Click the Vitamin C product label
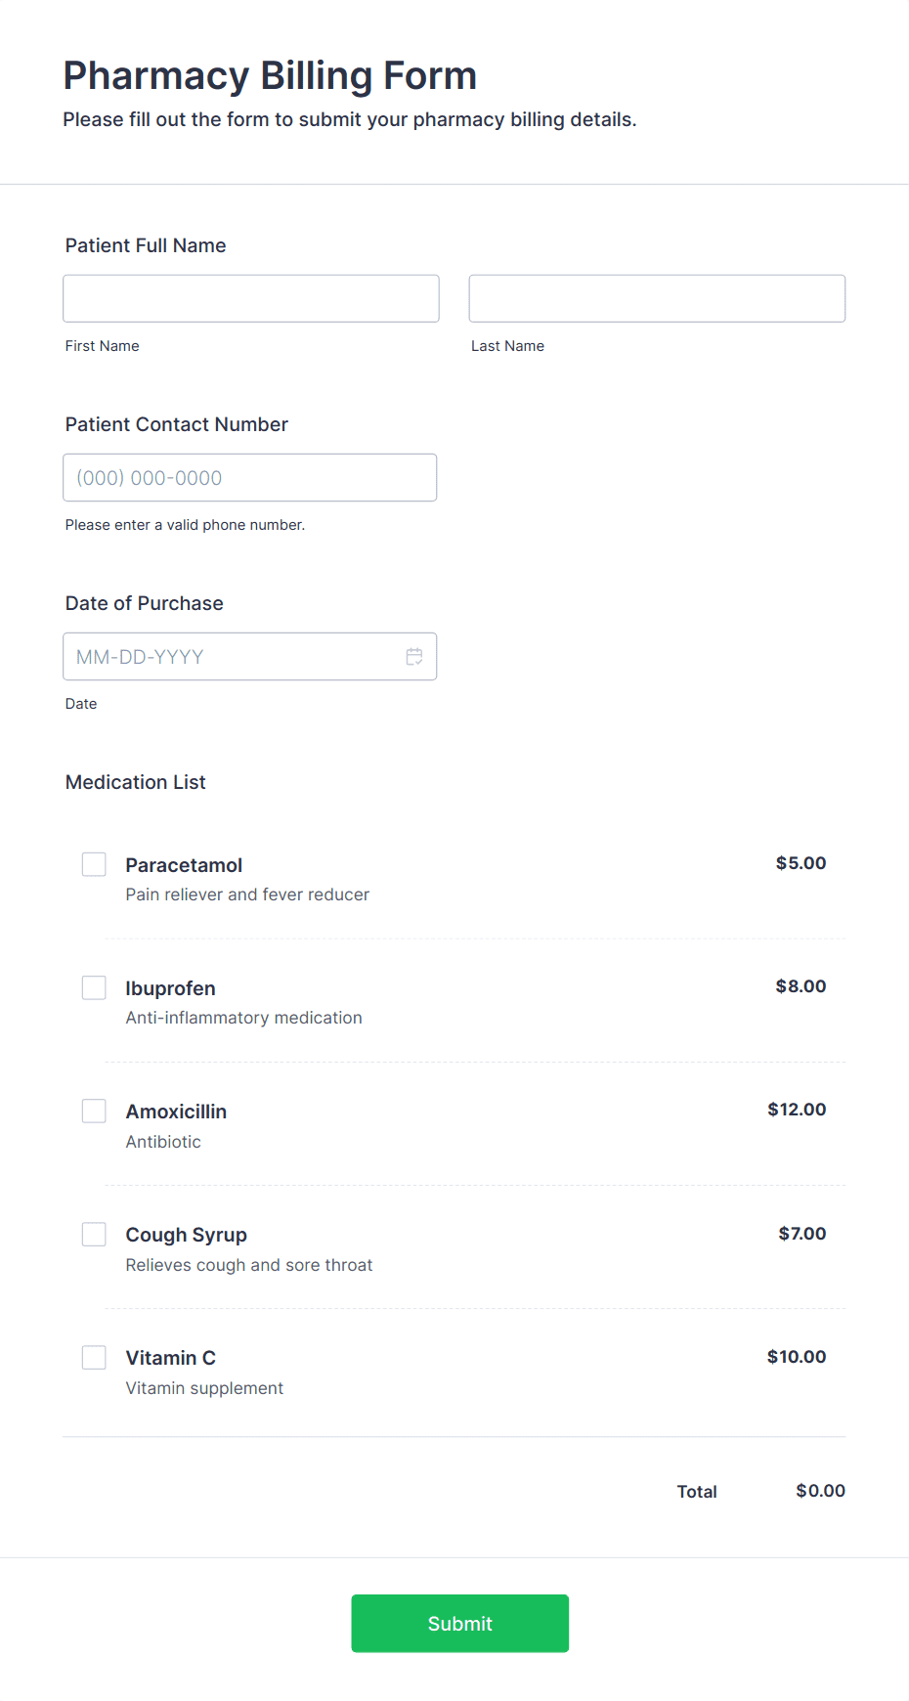This screenshot has height=1701, width=909. (171, 1358)
